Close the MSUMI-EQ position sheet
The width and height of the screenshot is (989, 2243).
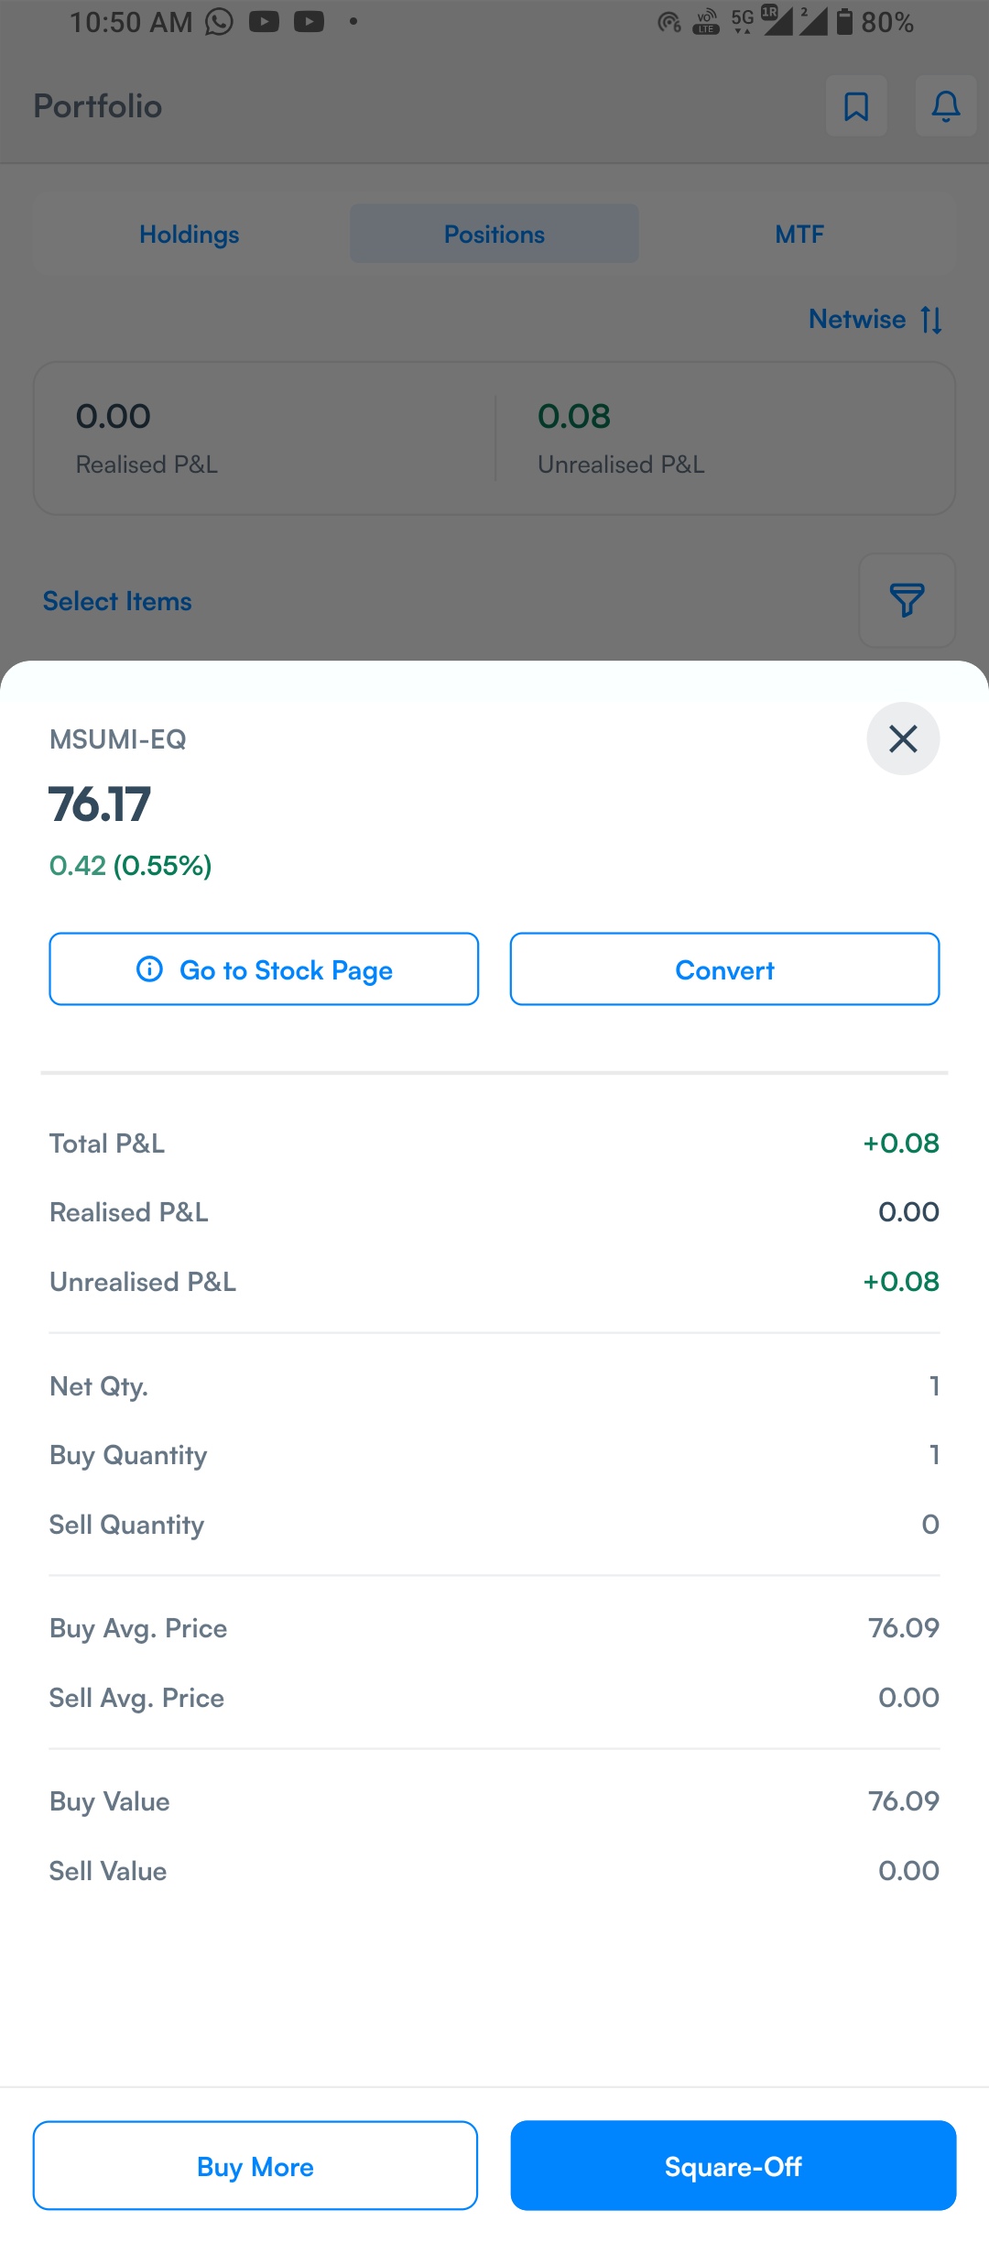click(x=903, y=739)
